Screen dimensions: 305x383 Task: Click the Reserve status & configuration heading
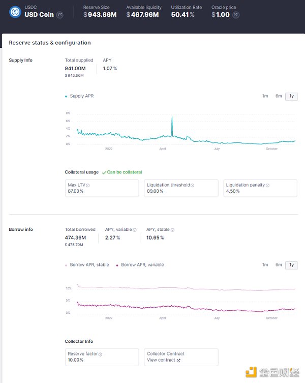pos(50,43)
